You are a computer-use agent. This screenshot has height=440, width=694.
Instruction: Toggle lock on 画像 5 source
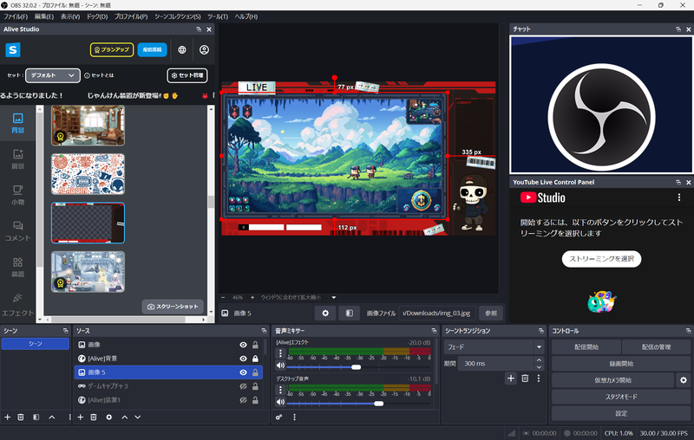pyautogui.click(x=255, y=372)
